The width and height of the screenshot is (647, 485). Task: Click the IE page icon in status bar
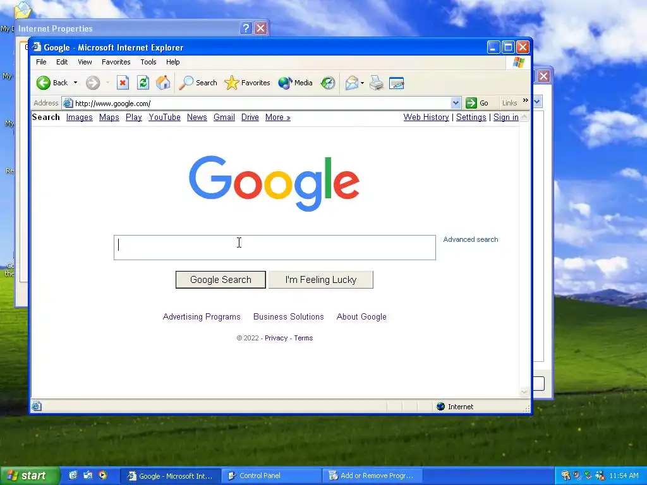[x=36, y=407]
